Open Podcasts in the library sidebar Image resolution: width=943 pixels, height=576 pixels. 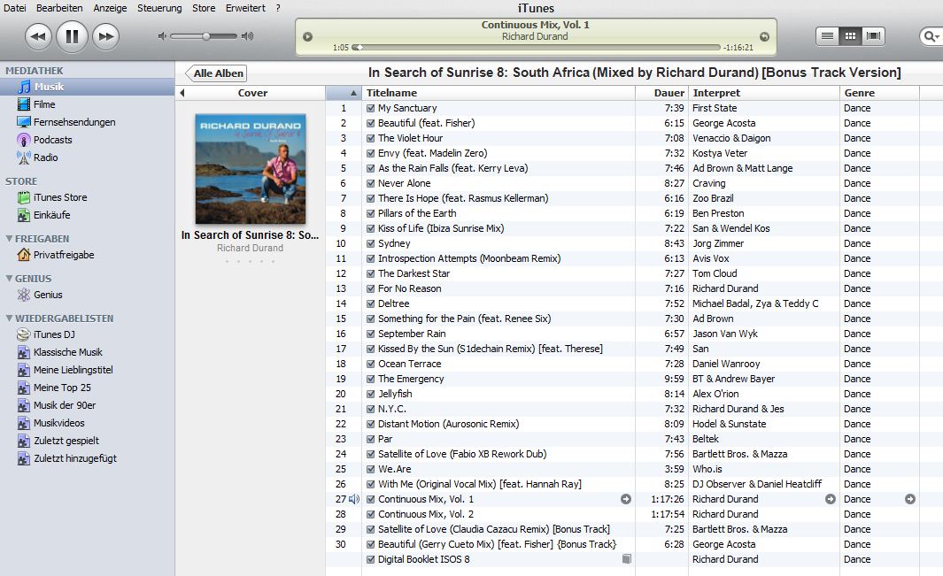pyautogui.click(x=52, y=140)
